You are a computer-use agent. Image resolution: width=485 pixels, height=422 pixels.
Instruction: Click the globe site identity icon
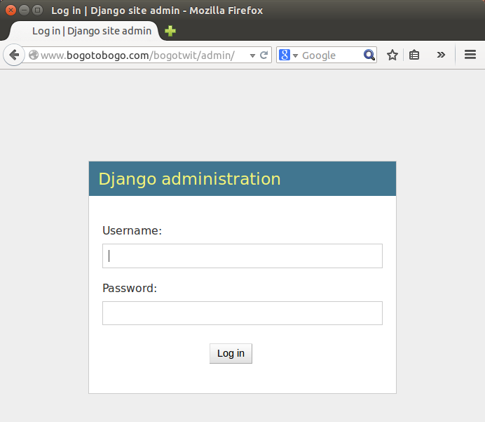coord(34,55)
